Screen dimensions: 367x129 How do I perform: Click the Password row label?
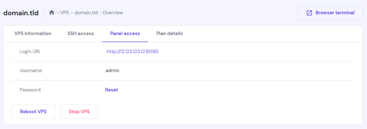point(30,90)
